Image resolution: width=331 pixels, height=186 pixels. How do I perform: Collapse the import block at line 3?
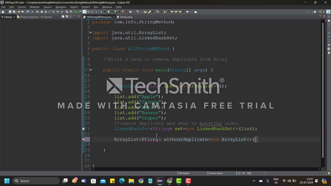(91, 33)
